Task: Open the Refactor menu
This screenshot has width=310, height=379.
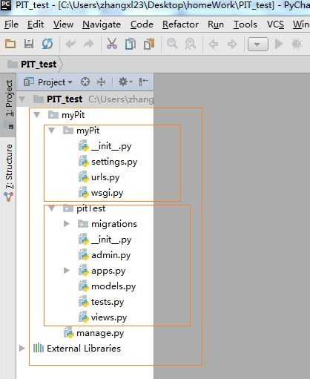Action: [x=180, y=24]
